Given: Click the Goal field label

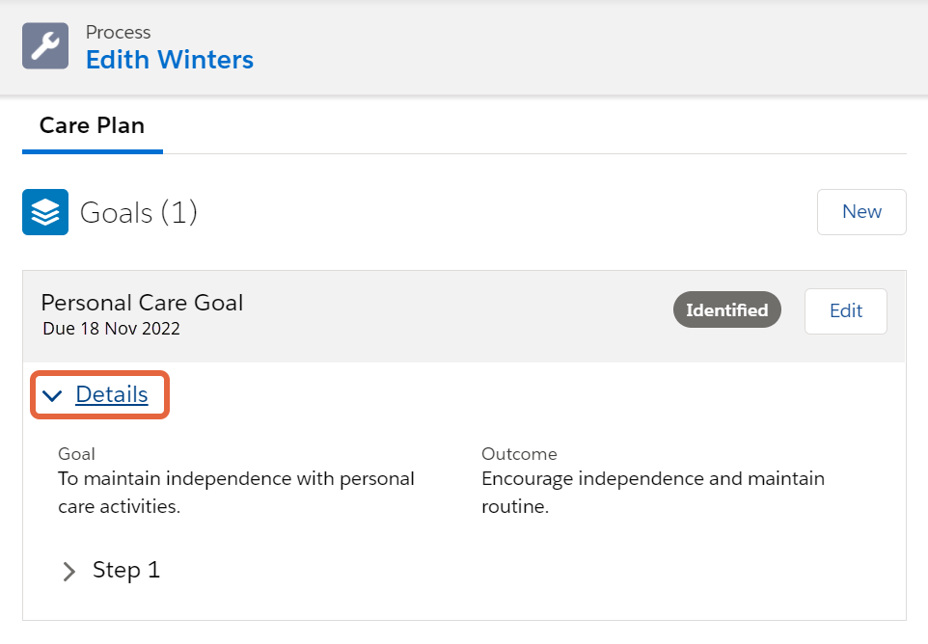Looking at the screenshot, I should tap(76, 453).
